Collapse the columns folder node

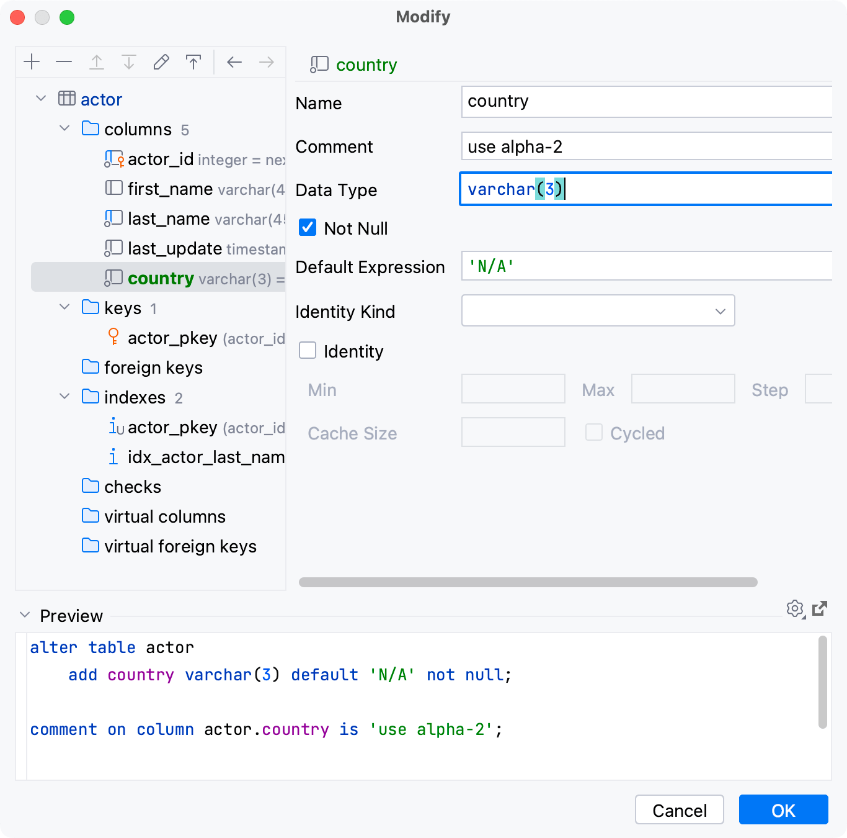64,129
